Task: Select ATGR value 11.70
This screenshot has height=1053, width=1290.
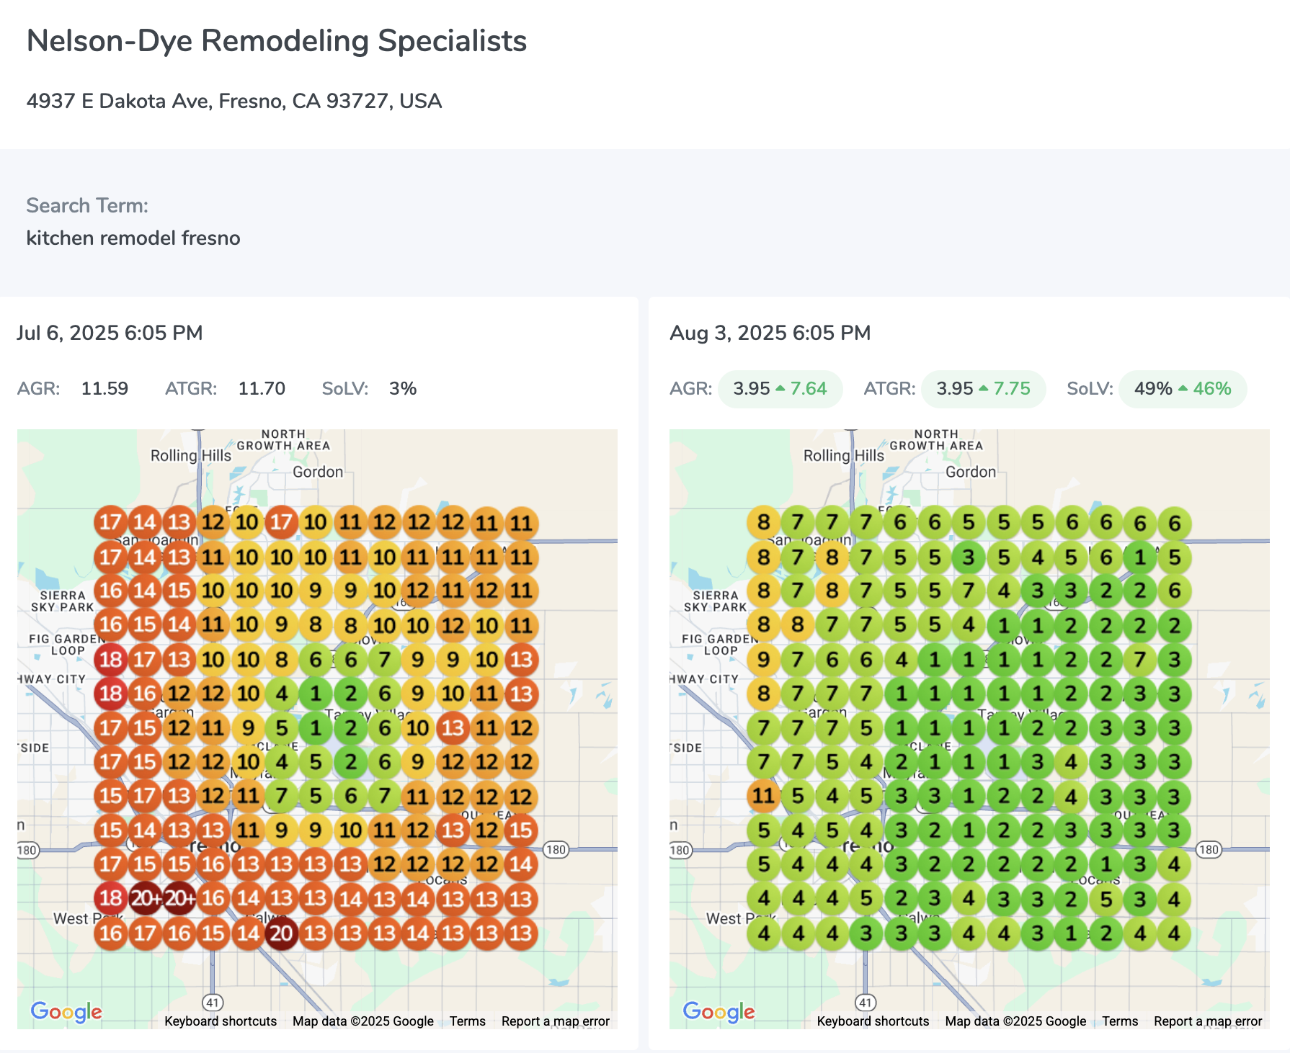Action: pos(262,389)
